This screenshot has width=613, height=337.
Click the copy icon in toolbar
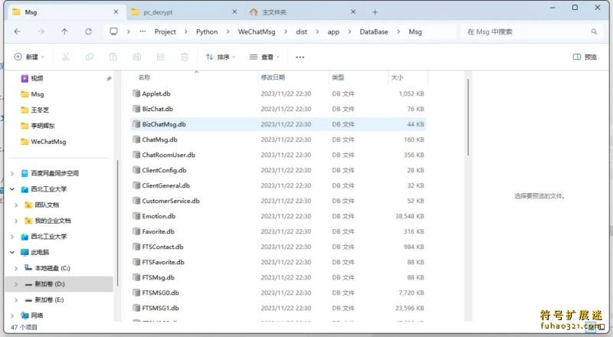coord(90,57)
